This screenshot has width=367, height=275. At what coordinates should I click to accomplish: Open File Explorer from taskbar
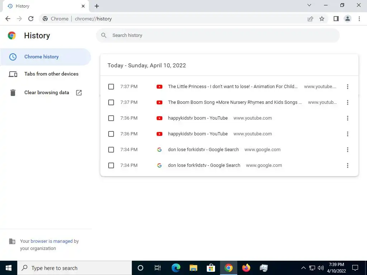click(x=193, y=268)
